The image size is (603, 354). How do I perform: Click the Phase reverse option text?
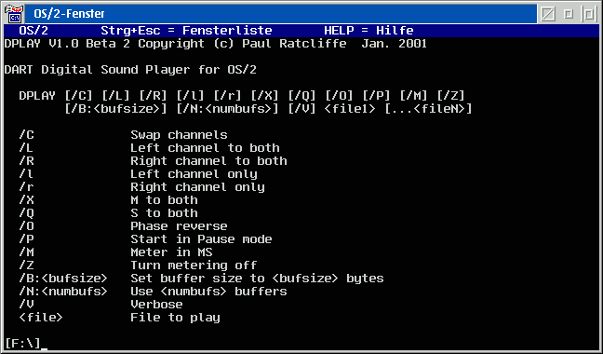pyautogui.click(x=179, y=226)
